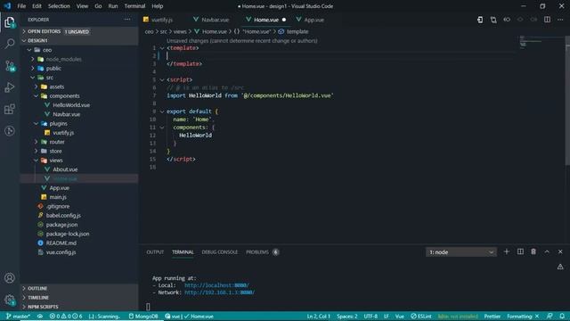Kill terminal with trash icon
This screenshot has height=321, width=570.
pos(533,251)
